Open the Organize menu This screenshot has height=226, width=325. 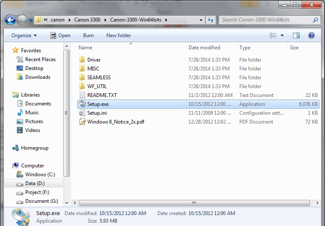pos(24,35)
